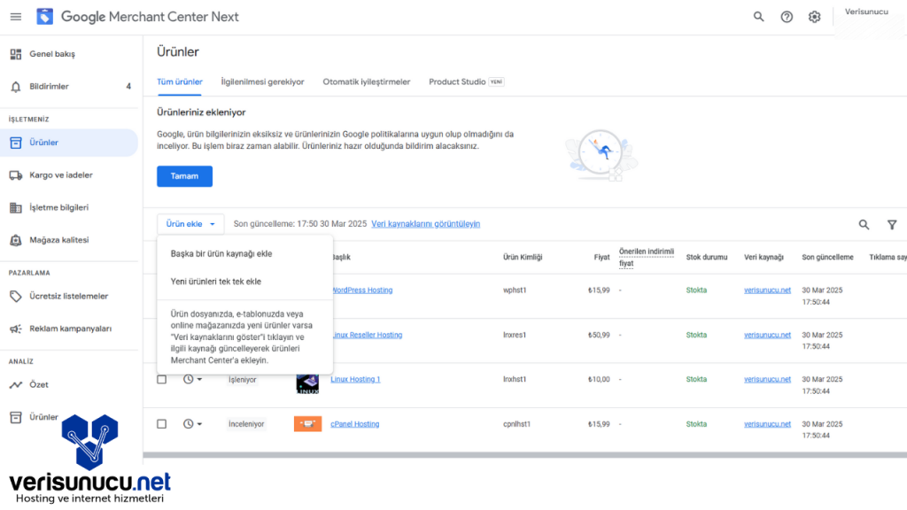The image size is (907, 510).
Task: Select the Linux Hosting 1 row checkbox
Action: tap(162, 379)
